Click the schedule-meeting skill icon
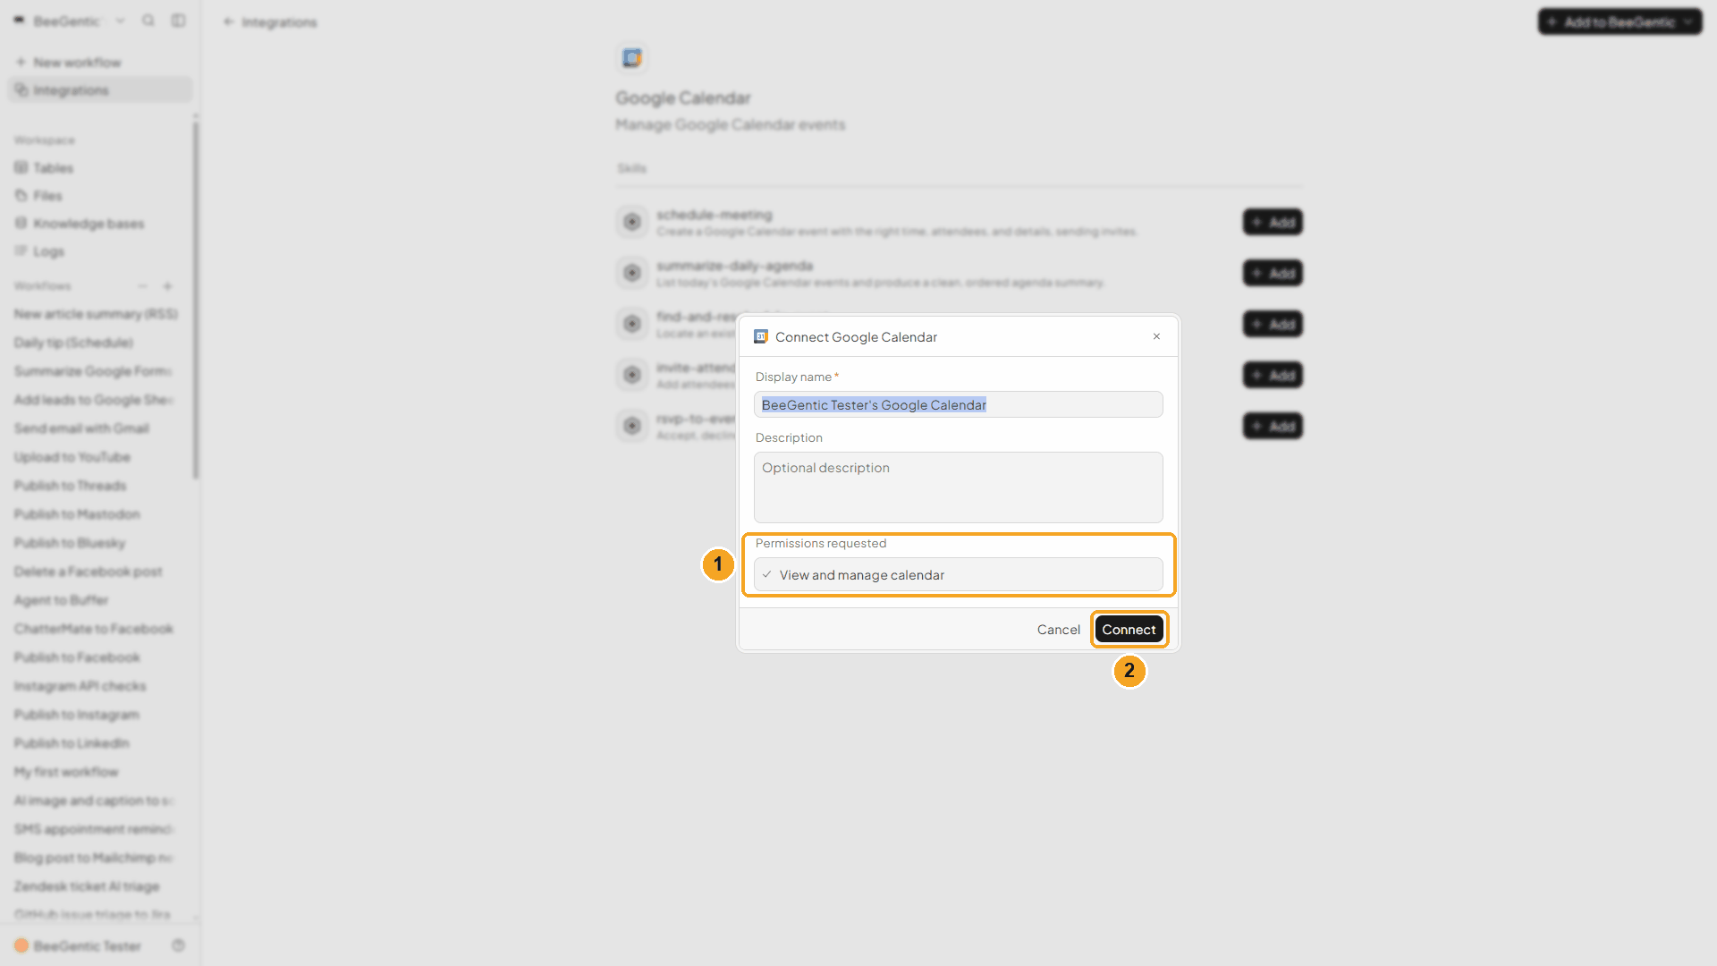This screenshot has height=966, width=1717. tap(632, 222)
